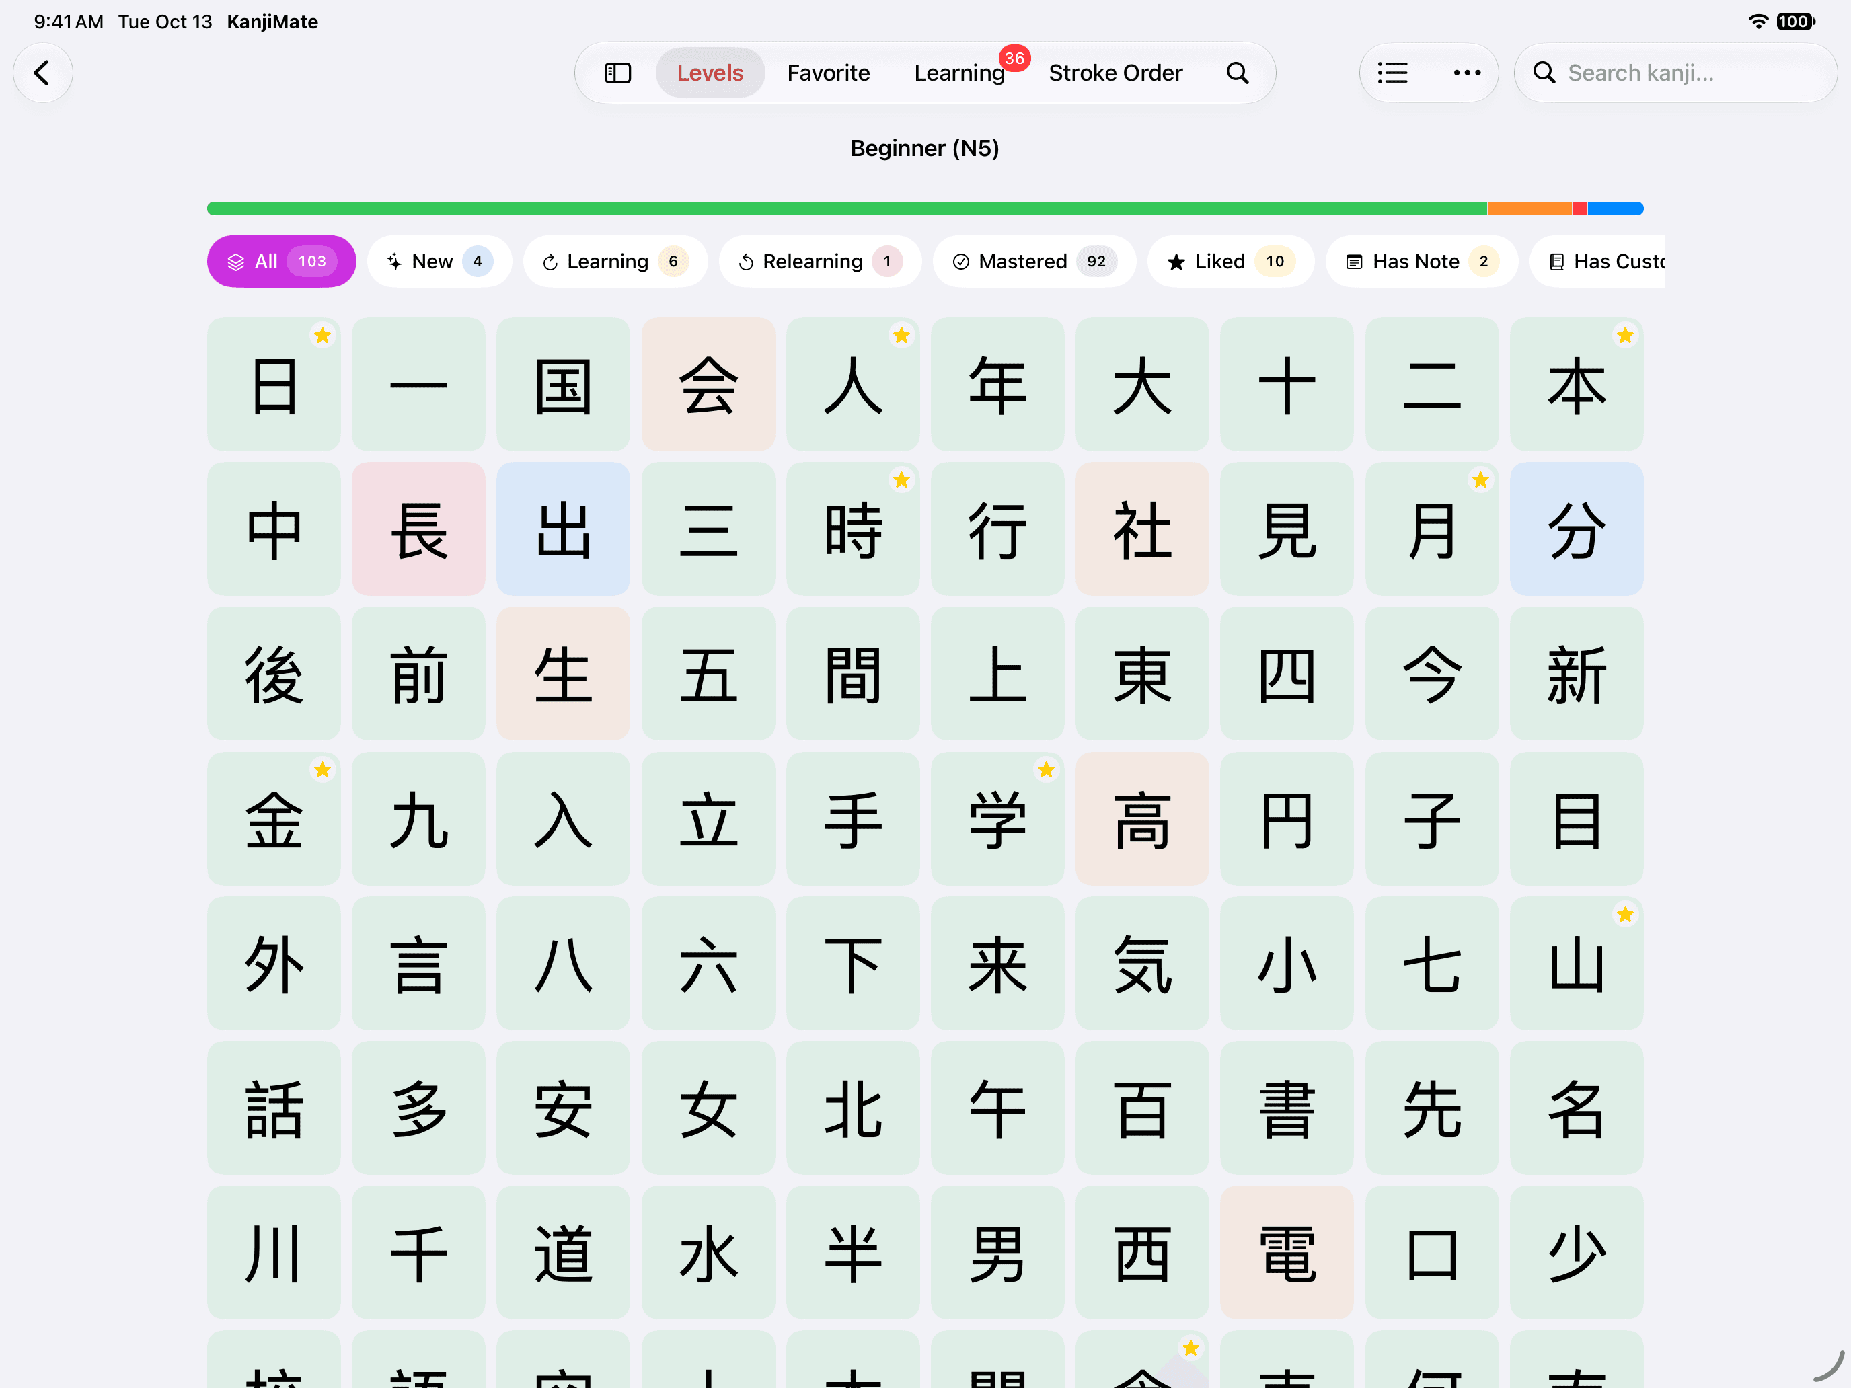Filter by Relearning chip
1851x1388 pixels.
[820, 261]
